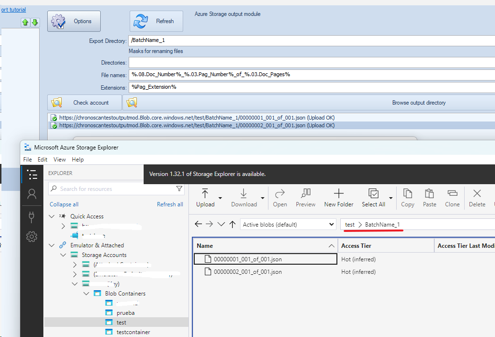The height and width of the screenshot is (337, 495).
Task: Click the Check account button
Action: pos(84,103)
